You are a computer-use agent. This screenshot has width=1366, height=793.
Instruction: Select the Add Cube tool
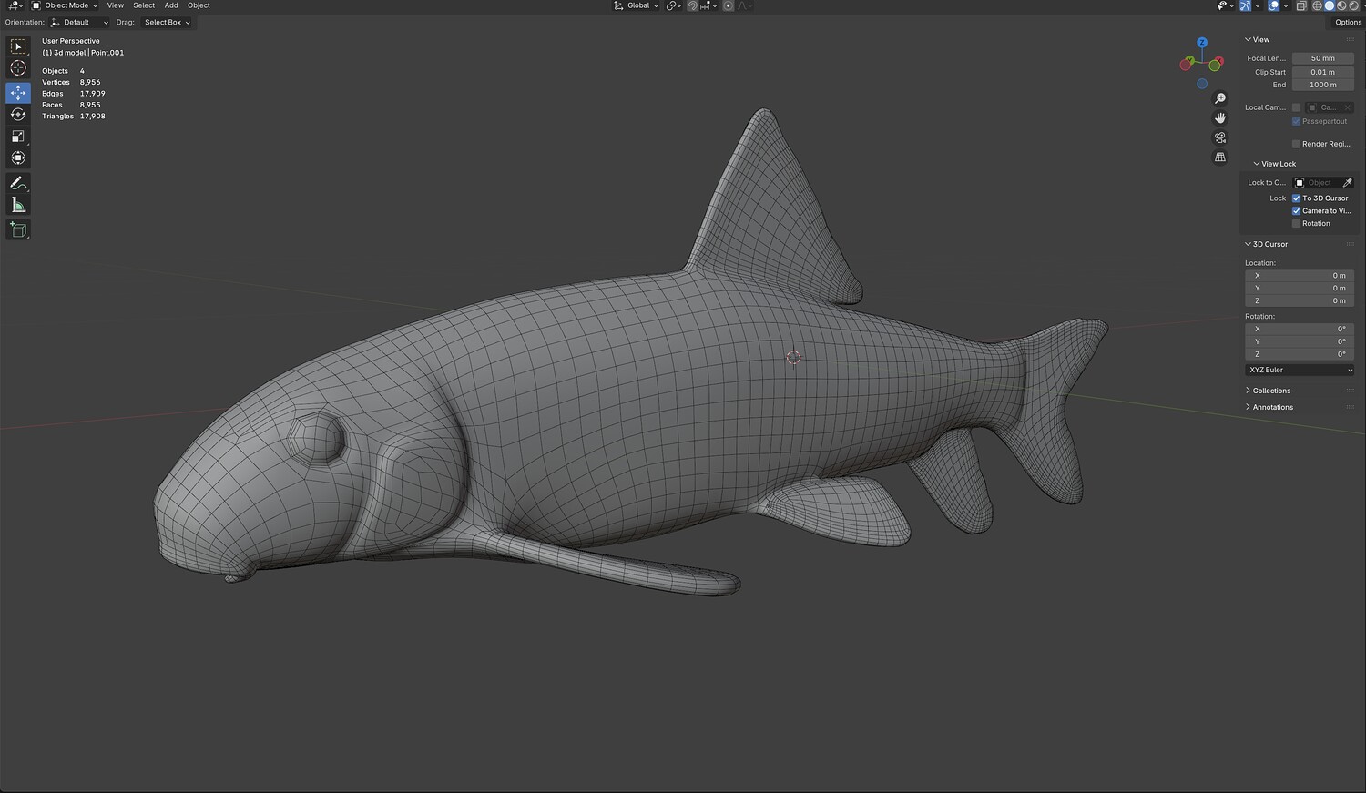pos(18,229)
